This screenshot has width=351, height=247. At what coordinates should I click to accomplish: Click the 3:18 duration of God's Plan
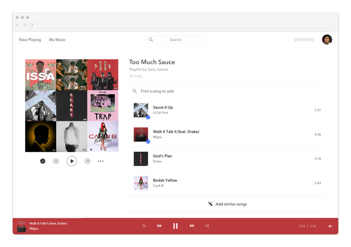point(318,159)
